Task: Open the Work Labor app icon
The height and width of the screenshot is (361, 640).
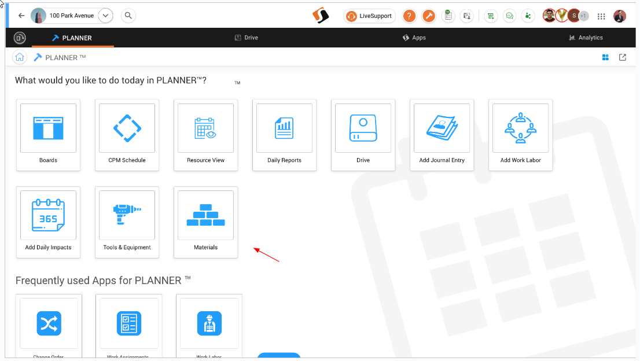Action: (x=209, y=323)
